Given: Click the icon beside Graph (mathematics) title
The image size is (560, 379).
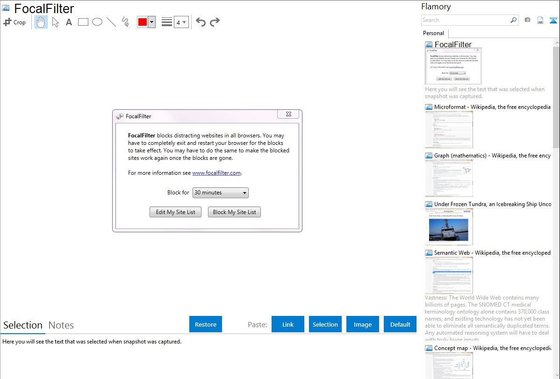Looking at the screenshot, I should 429,156.
